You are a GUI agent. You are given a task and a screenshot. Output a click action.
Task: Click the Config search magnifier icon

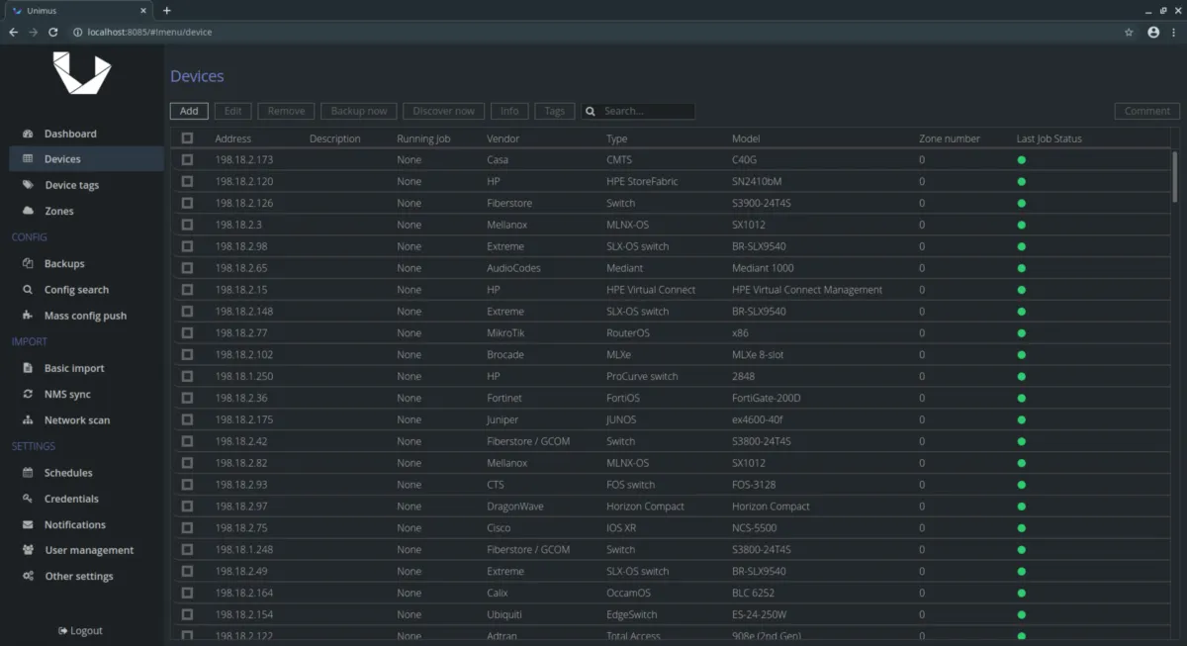(x=28, y=290)
